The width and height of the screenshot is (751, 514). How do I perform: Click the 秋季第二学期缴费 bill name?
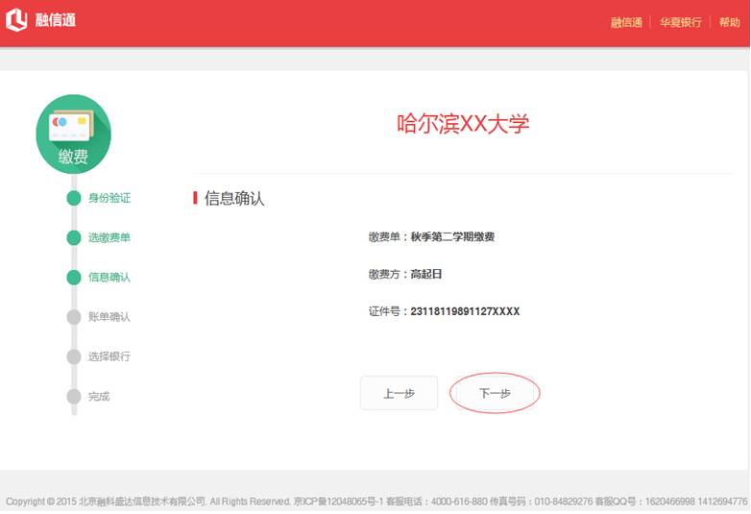(452, 236)
